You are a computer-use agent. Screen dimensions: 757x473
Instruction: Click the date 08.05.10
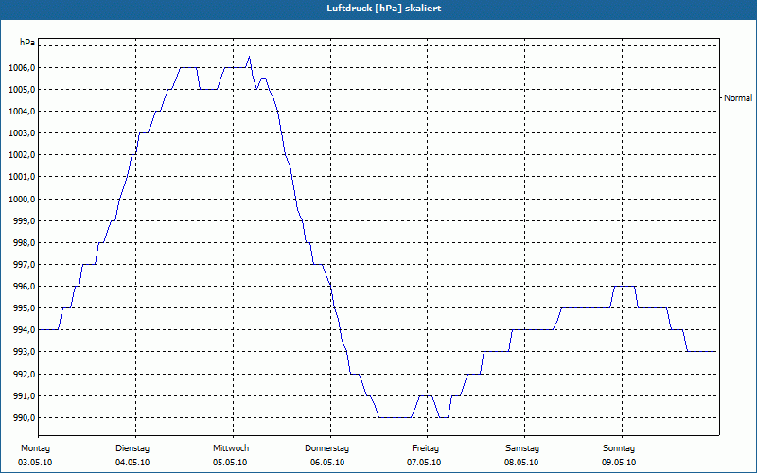pyautogui.click(x=521, y=463)
